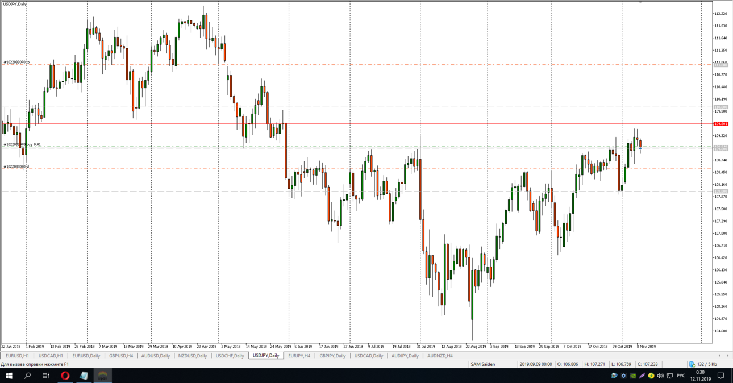The image size is (733, 383).
Task: Switch to the USDCHF,Daily tab
Action: pos(230,356)
